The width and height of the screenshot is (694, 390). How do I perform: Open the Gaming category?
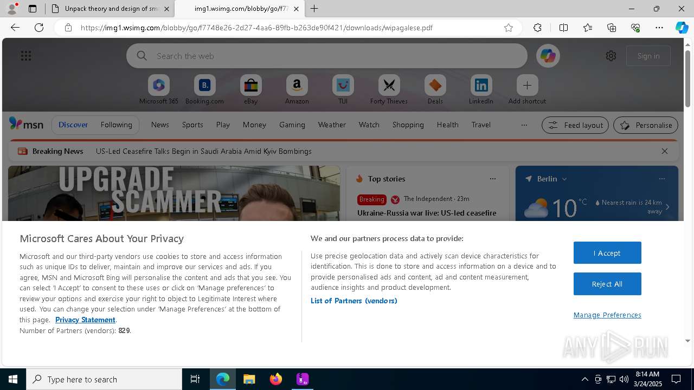(x=292, y=125)
